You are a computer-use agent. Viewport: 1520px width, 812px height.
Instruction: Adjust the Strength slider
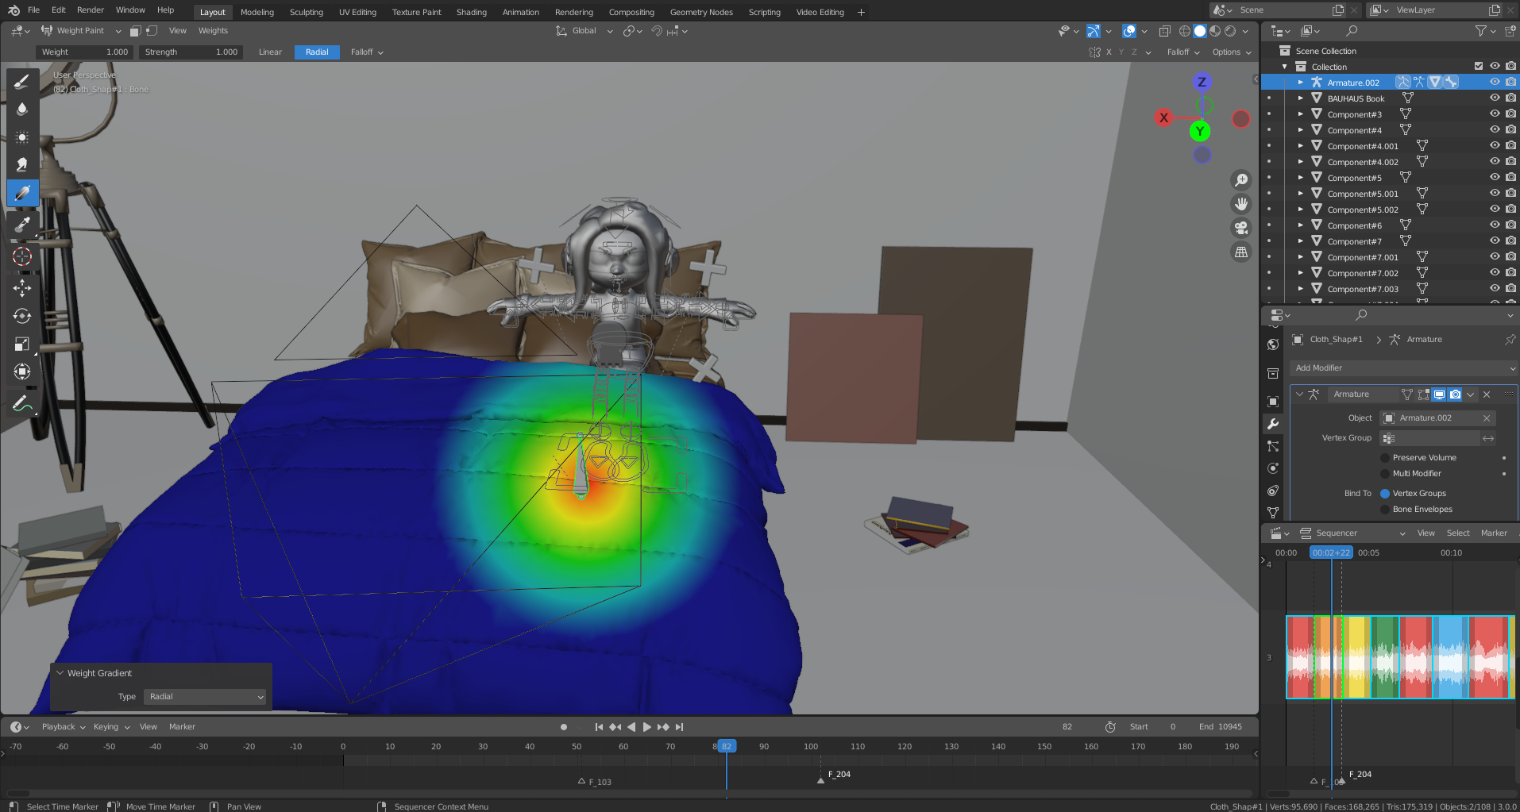coord(191,52)
